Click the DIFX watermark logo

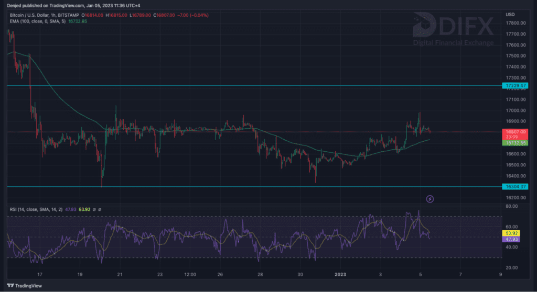pos(453,31)
